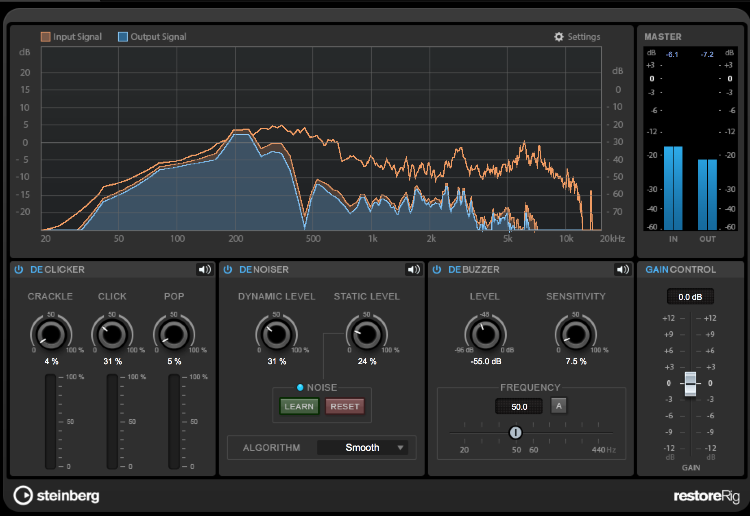
Task: Click the Frequency value field showing 50.0
Action: pyautogui.click(x=519, y=406)
